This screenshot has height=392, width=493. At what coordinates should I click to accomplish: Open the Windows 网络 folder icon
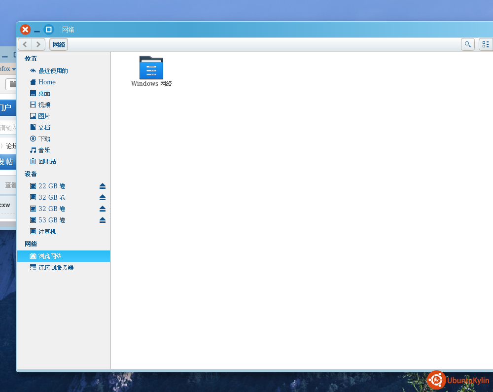pos(151,68)
